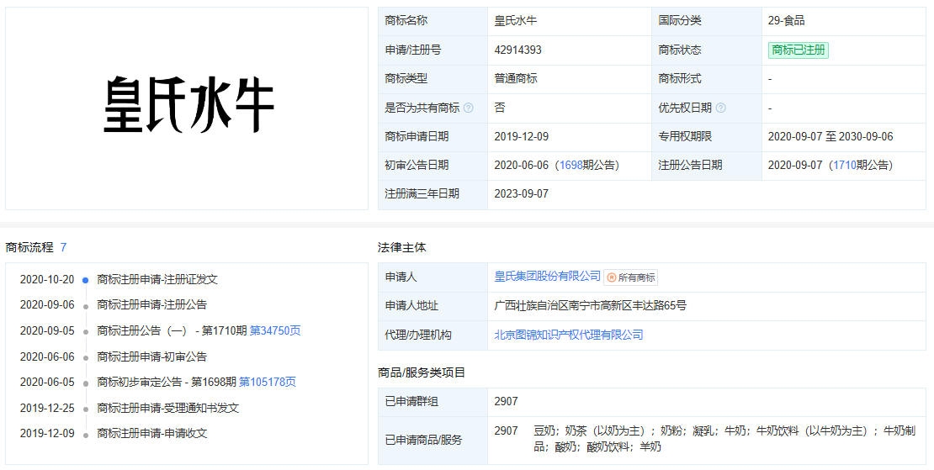This screenshot has height=470, width=934.
Task: Open the 1710 registration announcement issue link
Action: click(844, 165)
